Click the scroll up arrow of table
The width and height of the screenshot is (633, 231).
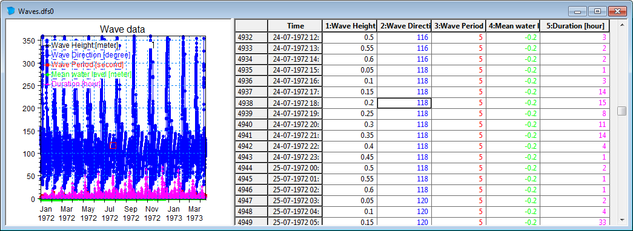[621, 24]
